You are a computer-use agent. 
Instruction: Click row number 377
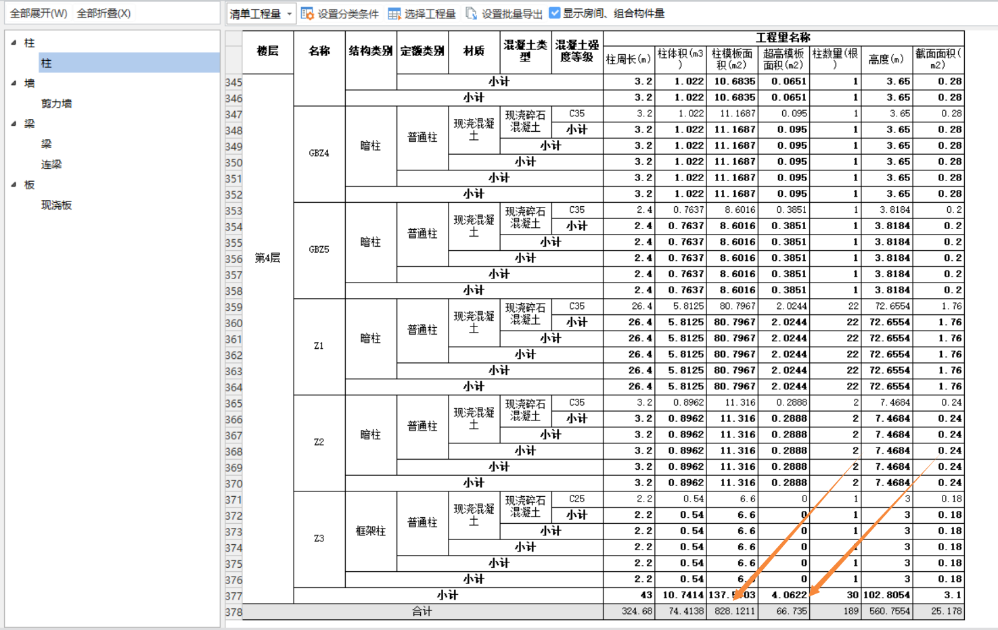click(233, 596)
